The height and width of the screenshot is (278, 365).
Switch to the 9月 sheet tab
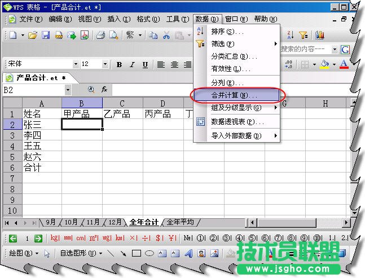(50, 222)
